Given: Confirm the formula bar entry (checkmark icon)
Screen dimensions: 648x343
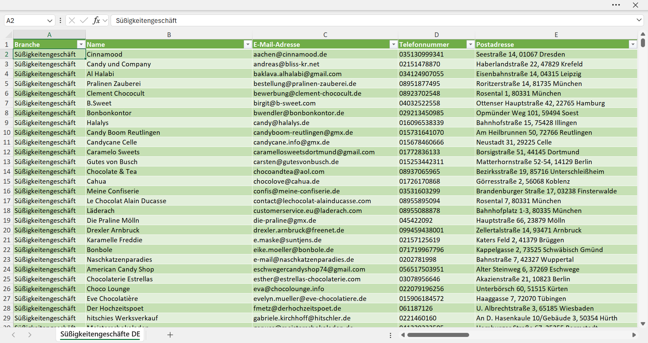Looking at the screenshot, I should click(x=84, y=21).
